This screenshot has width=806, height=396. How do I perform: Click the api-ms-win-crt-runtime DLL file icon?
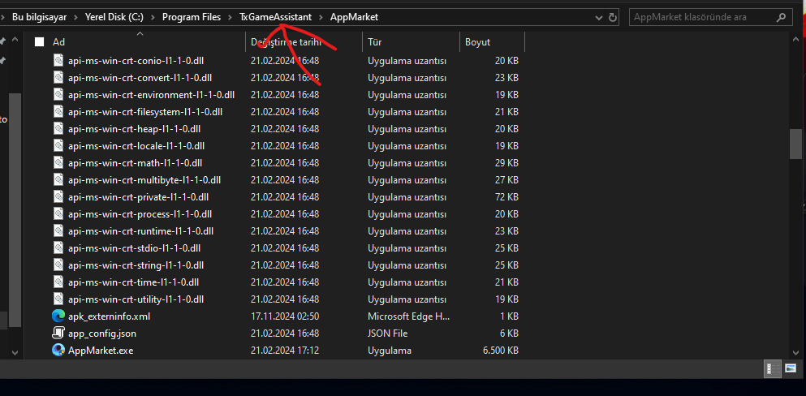coord(58,231)
